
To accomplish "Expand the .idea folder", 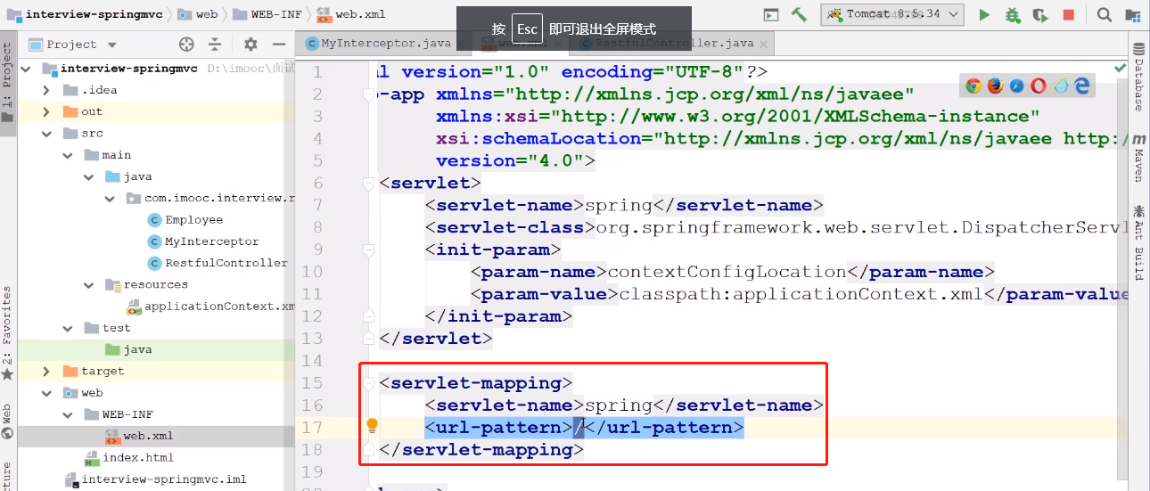I will click(x=46, y=90).
